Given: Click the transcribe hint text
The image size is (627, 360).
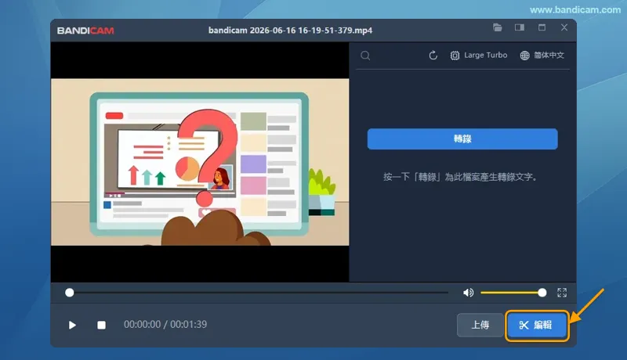Looking at the screenshot, I should [460, 176].
